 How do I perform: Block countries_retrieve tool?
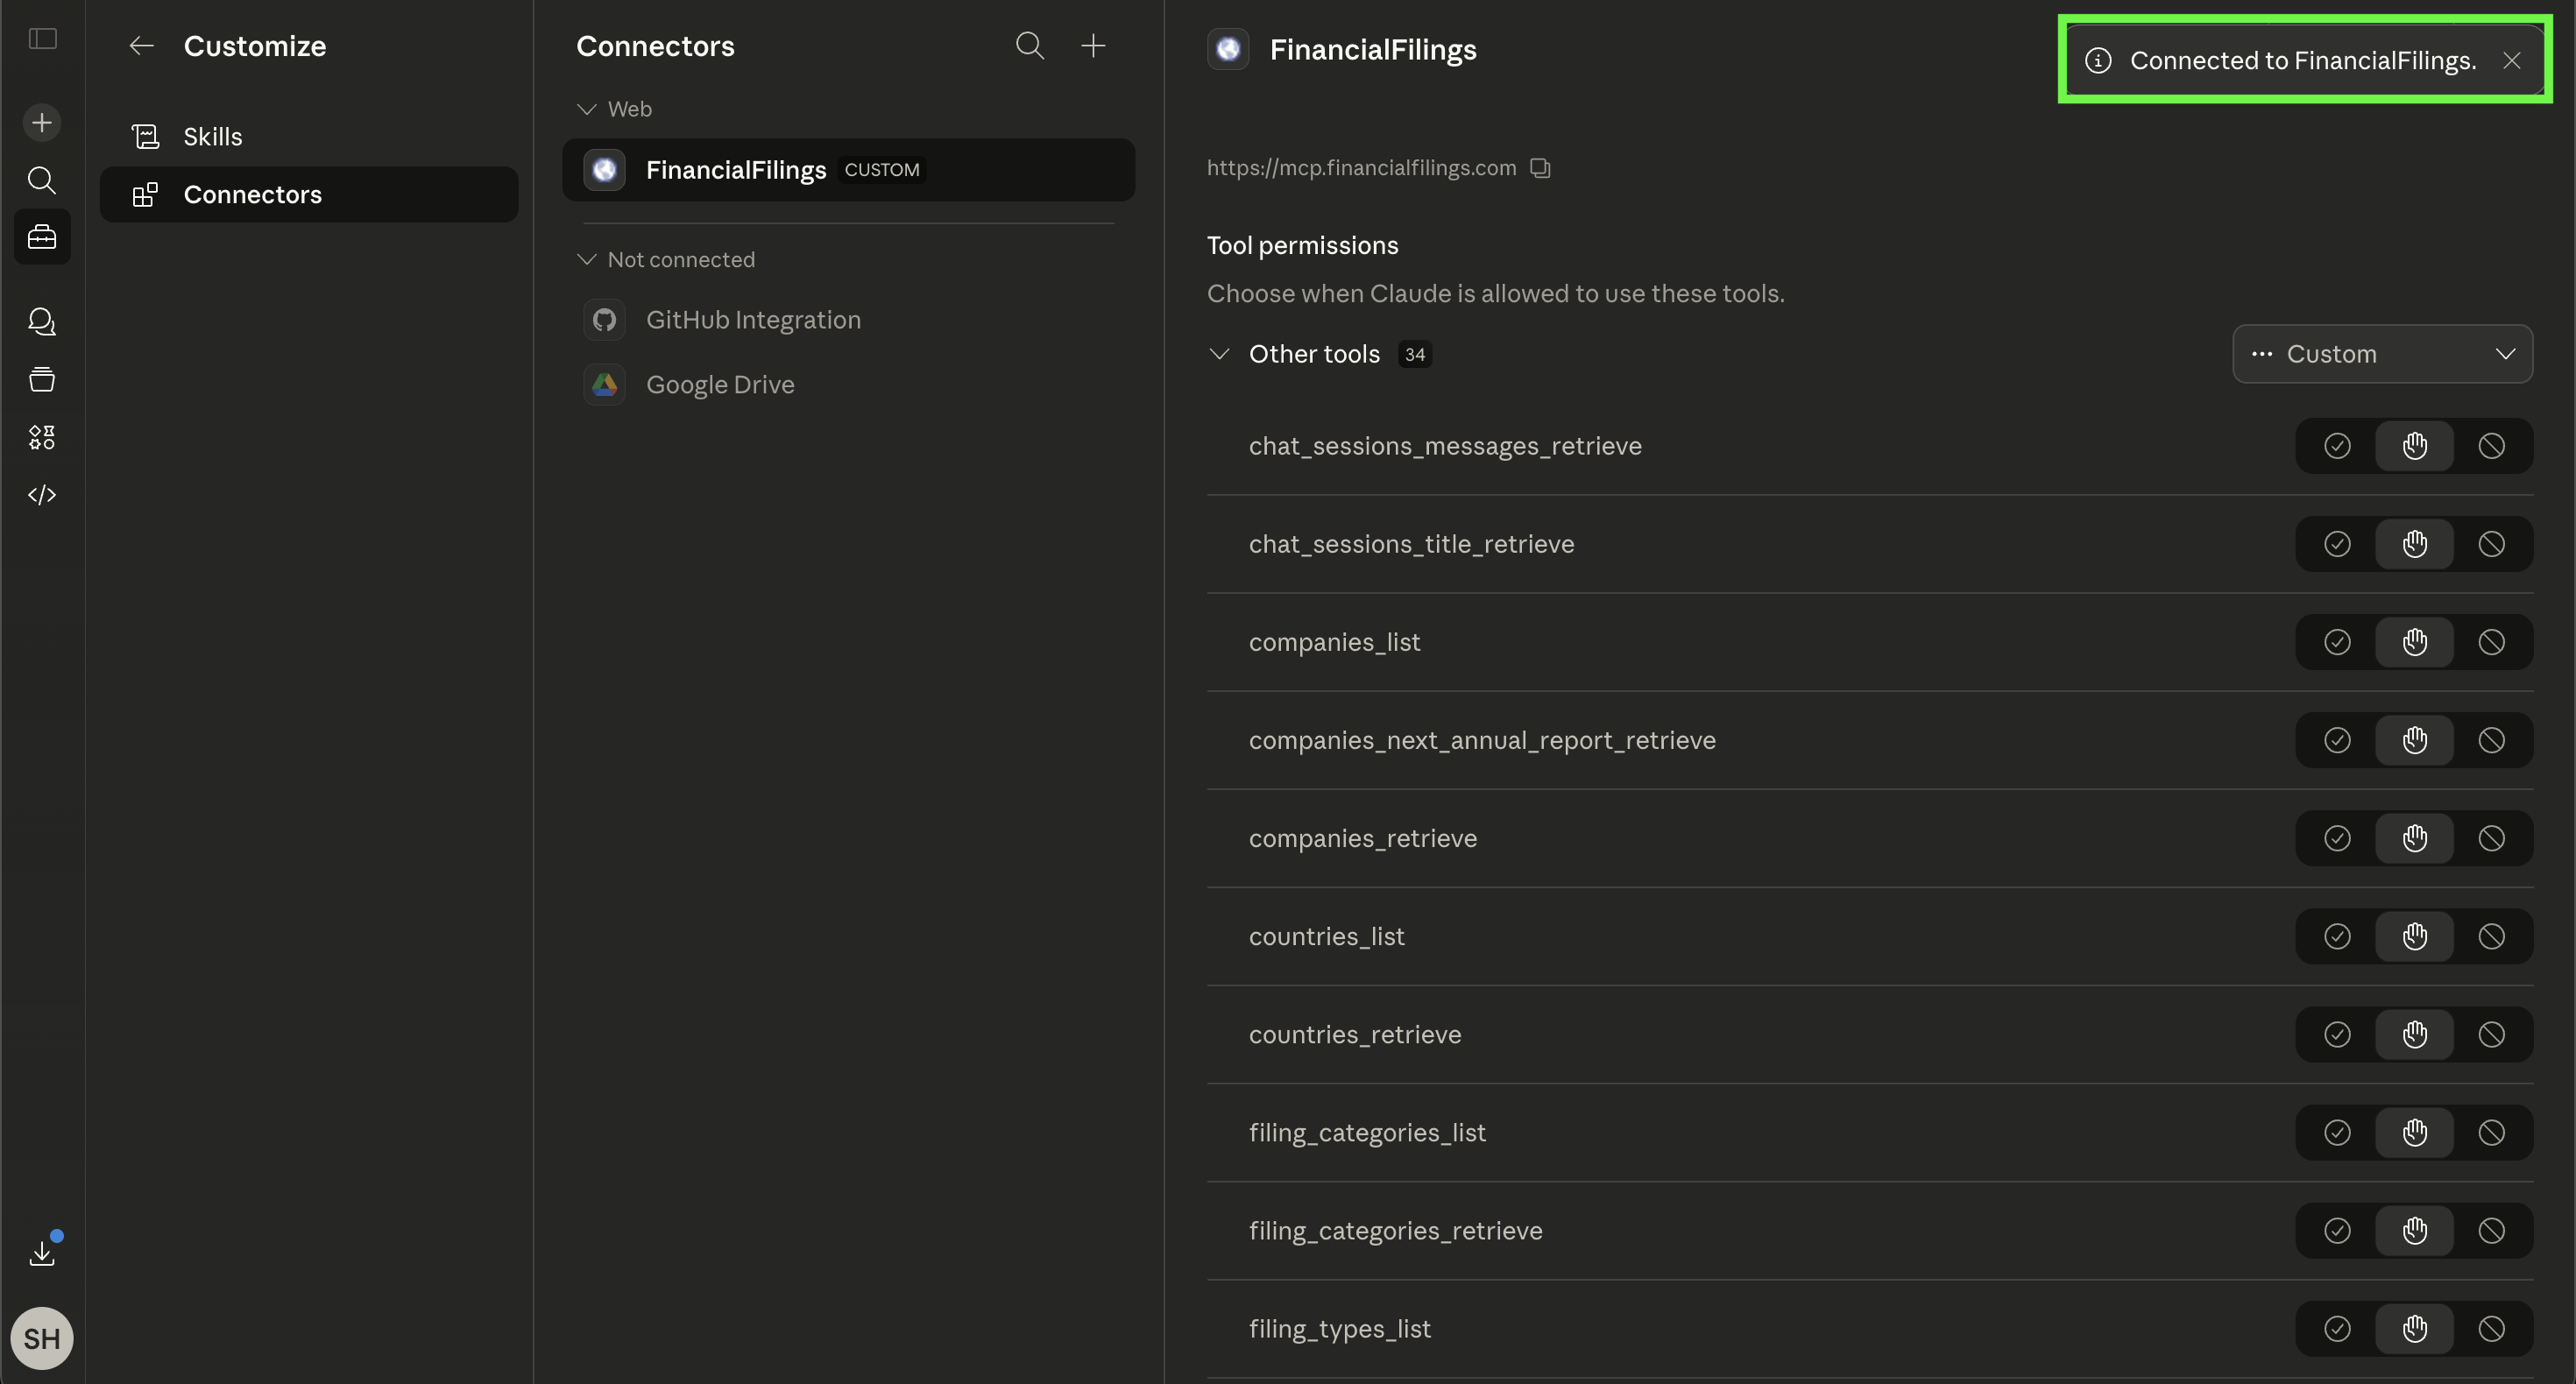click(x=2492, y=1034)
